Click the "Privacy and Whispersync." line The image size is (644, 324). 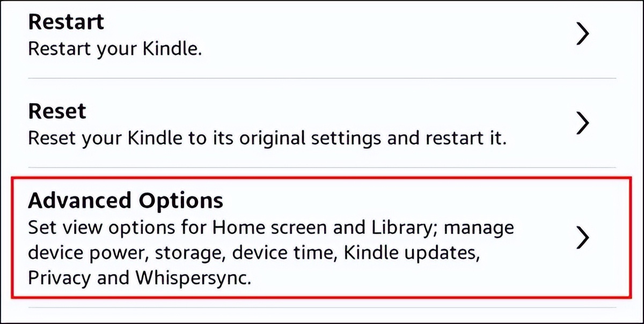tap(140, 278)
